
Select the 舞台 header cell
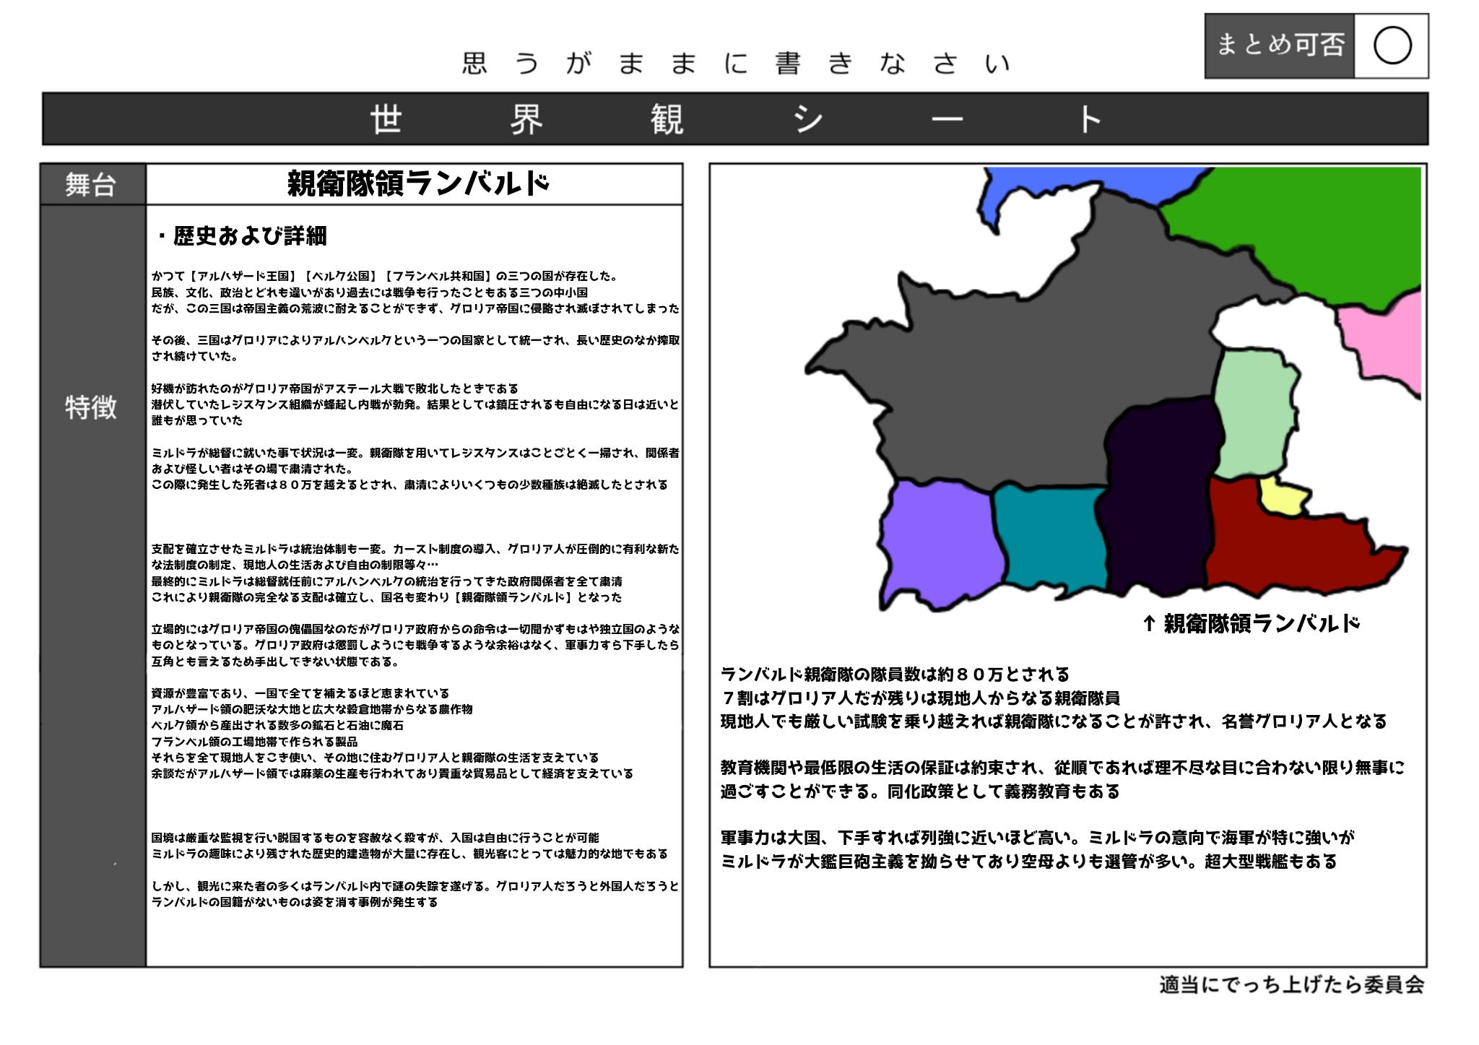click(92, 185)
